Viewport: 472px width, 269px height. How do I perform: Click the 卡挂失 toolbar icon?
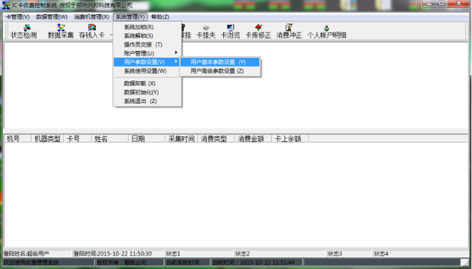[206, 31]
